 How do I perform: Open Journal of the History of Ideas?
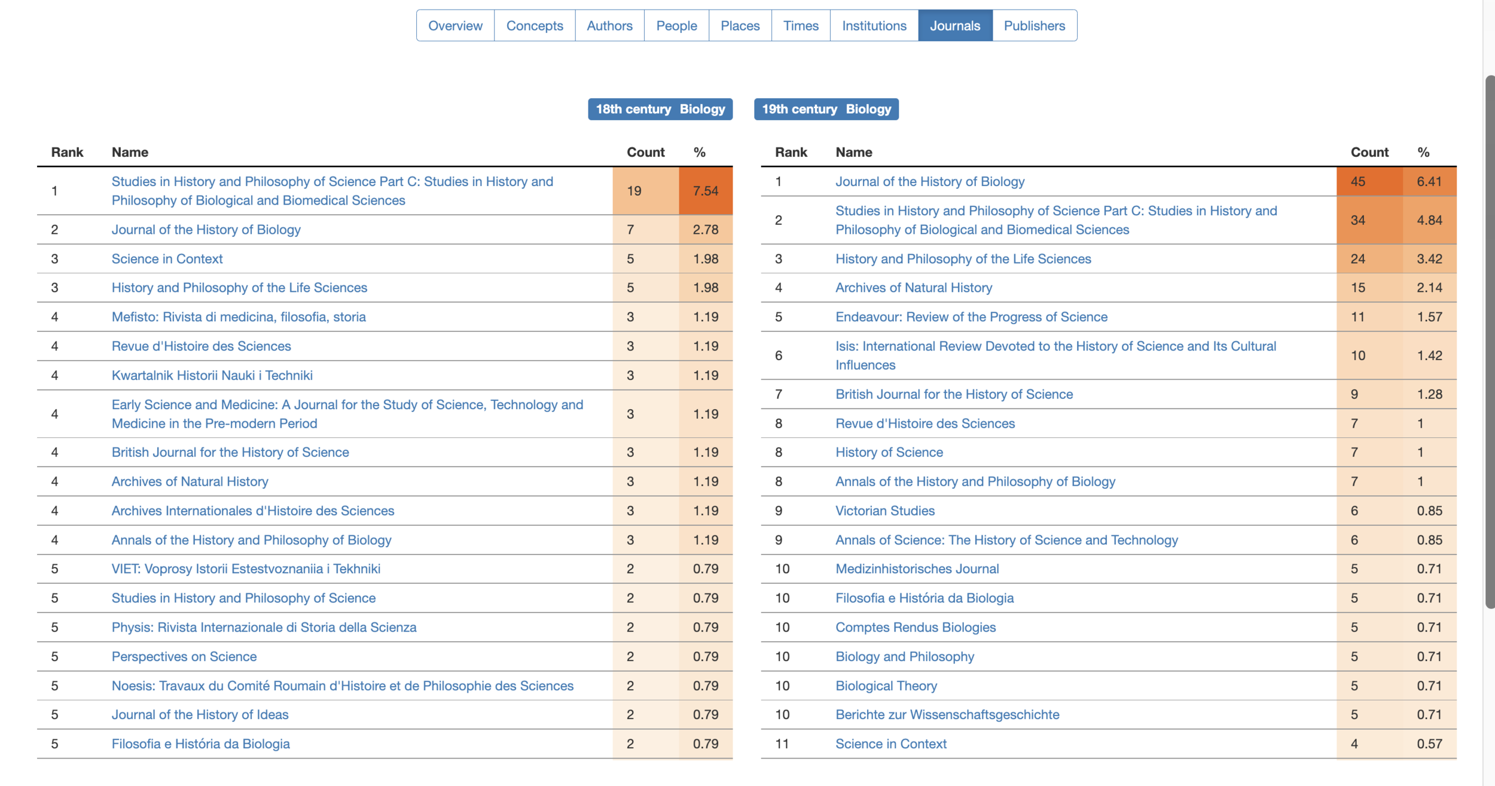coord(200,715)
